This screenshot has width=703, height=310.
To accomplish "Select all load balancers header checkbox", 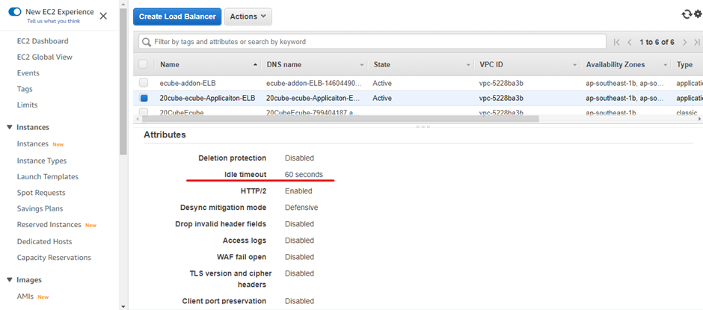I will click(x=144, y=65).
